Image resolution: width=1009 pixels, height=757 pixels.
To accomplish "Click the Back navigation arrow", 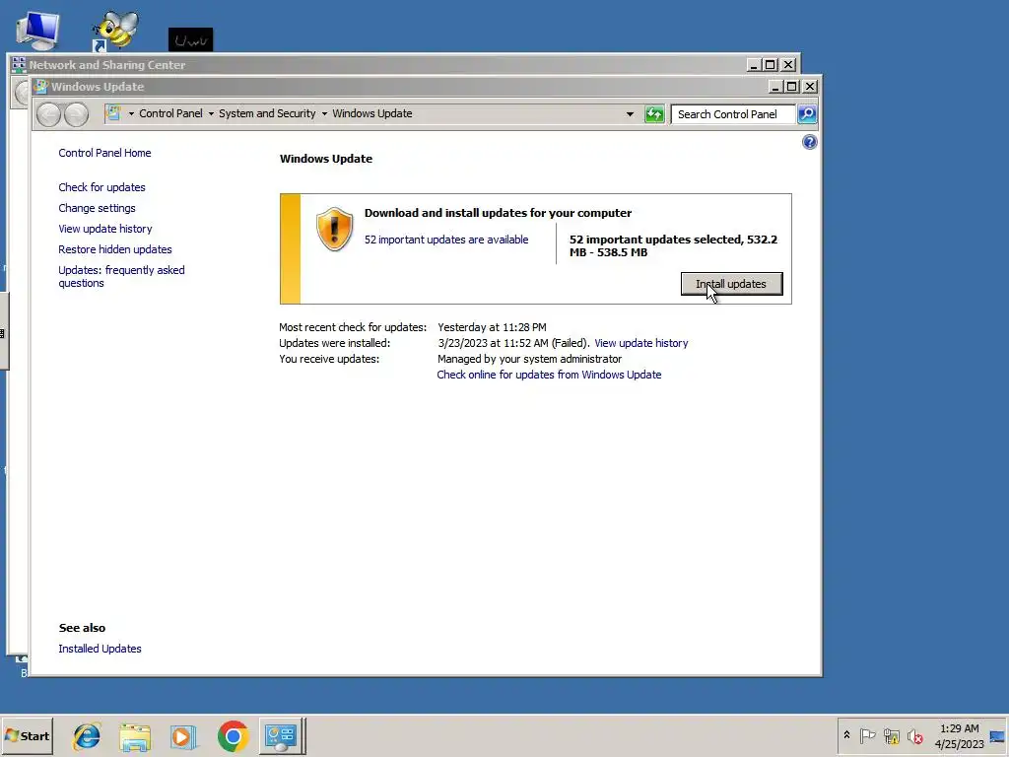I will pyautogui.click(x=48, y=114).
